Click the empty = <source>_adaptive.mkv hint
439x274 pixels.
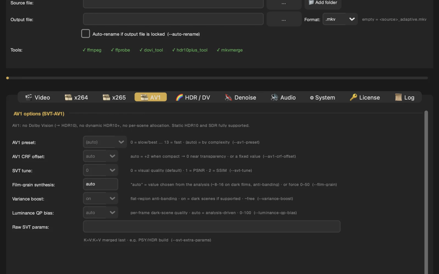tap(394, 19)
